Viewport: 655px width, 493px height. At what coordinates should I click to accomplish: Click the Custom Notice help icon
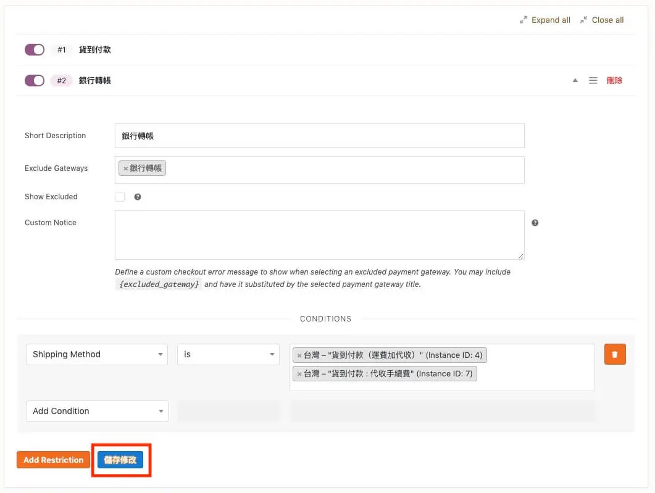[x=535, y=223]
